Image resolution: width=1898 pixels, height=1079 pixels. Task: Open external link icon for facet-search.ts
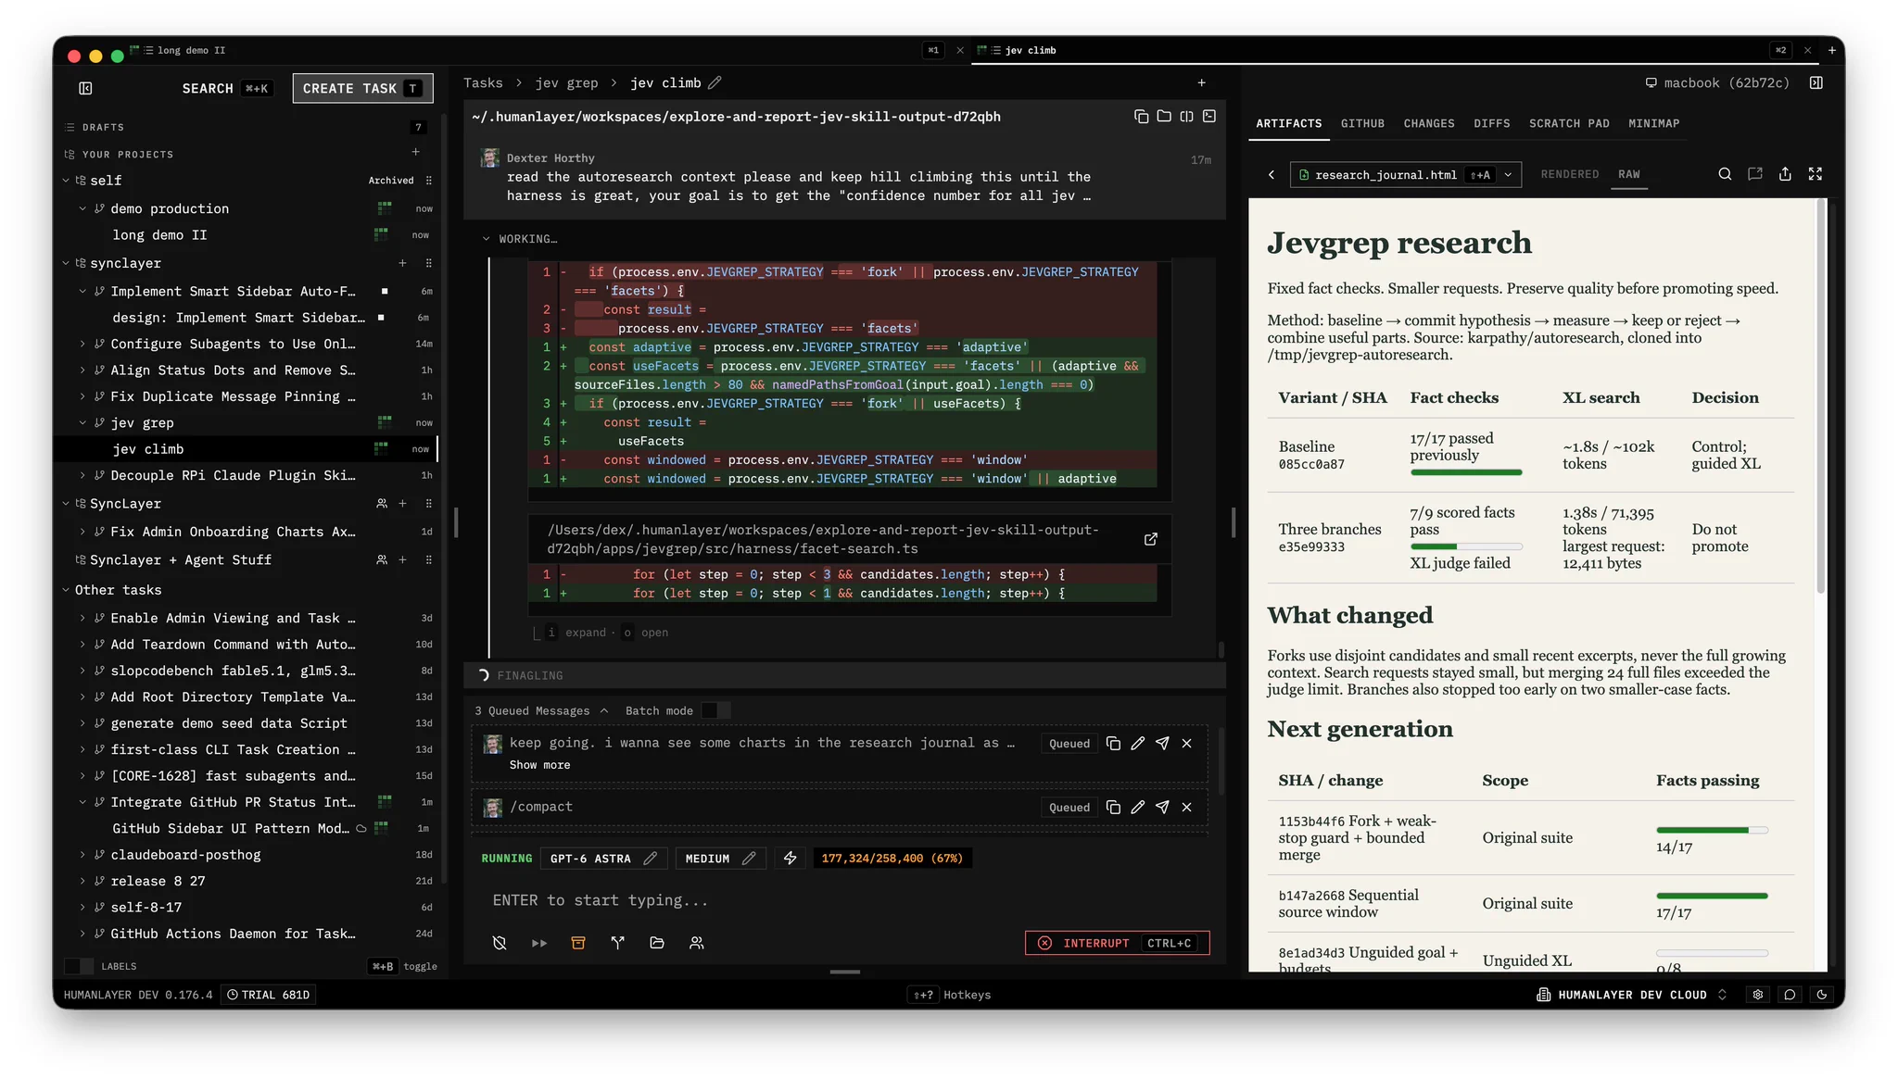tap(1150, 539)
